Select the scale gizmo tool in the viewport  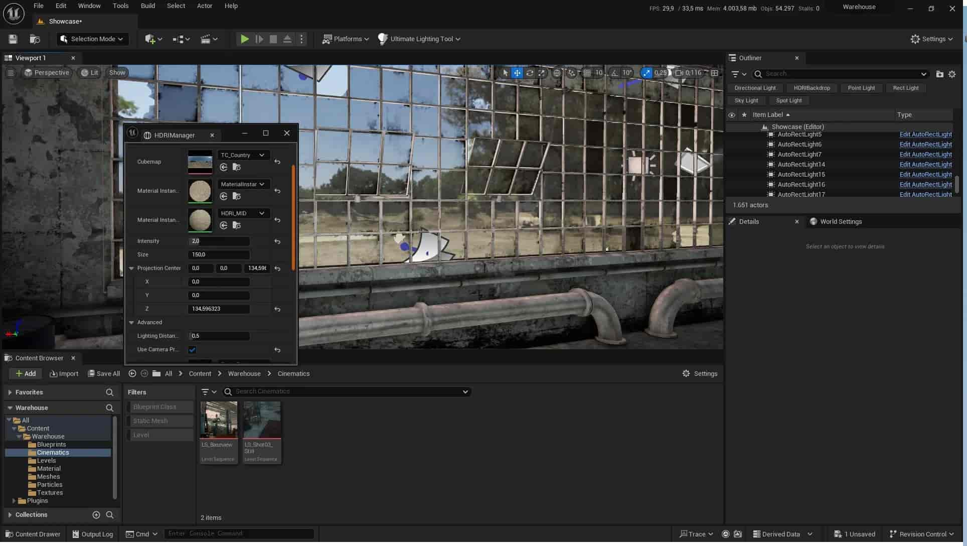point(542,73)
